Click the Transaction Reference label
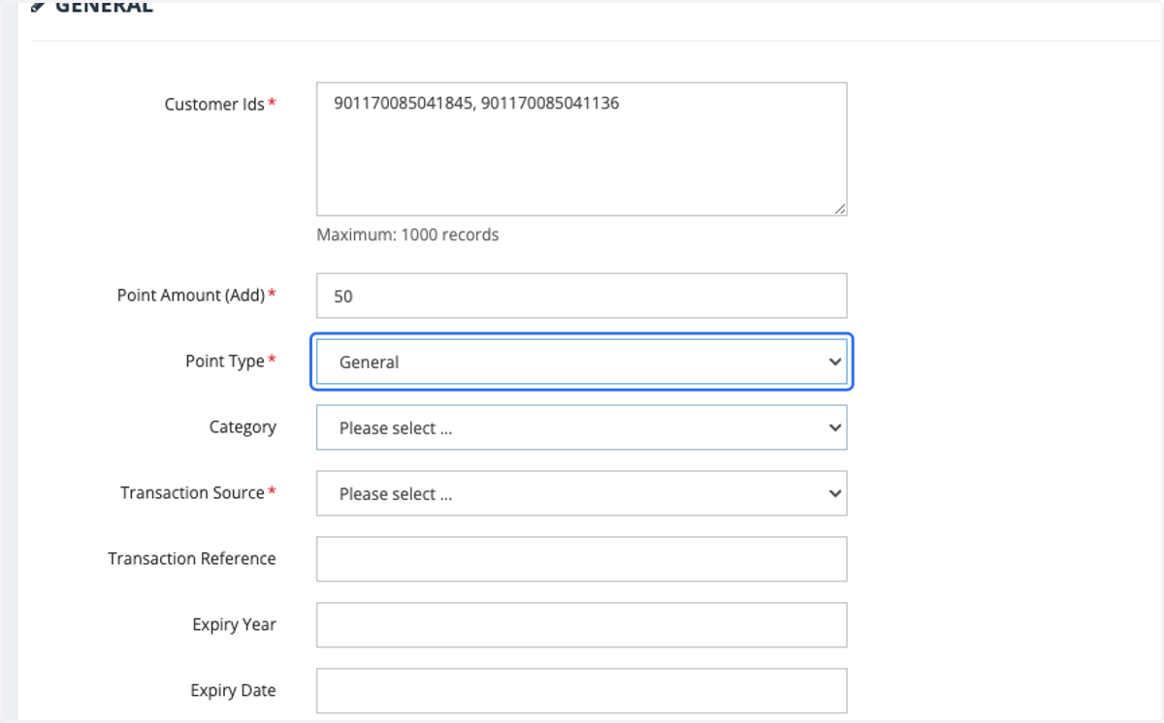Viewport: 1164px width, 723px height. click(192, 558)
